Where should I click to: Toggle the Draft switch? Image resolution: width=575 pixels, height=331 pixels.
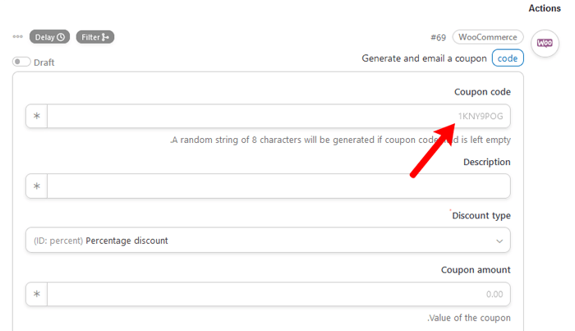coord(21,62)
